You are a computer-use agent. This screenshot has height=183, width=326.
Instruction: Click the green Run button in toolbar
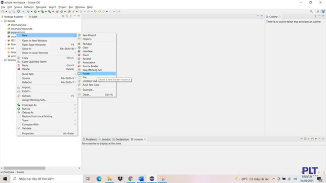[35, 12]
